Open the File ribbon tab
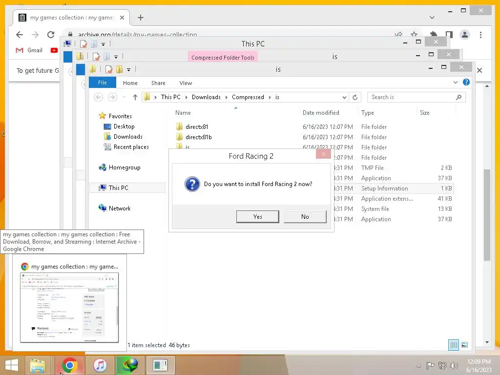 tap(103, 83)
